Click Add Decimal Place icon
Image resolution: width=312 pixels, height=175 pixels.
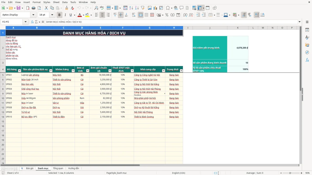click(185, 15)
